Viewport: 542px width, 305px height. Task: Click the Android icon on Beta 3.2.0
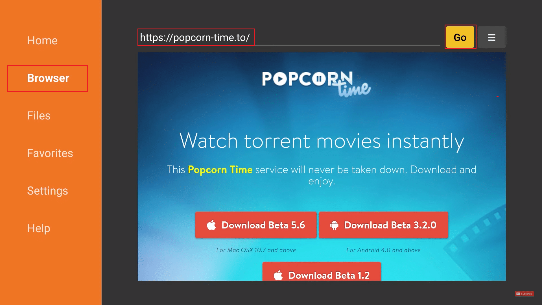click(334, 225)
